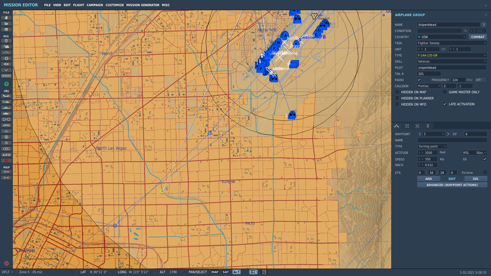This screenshot has height=276, width=491.
Task: Click the help question mark icon beside name
Action: (484, 24)
